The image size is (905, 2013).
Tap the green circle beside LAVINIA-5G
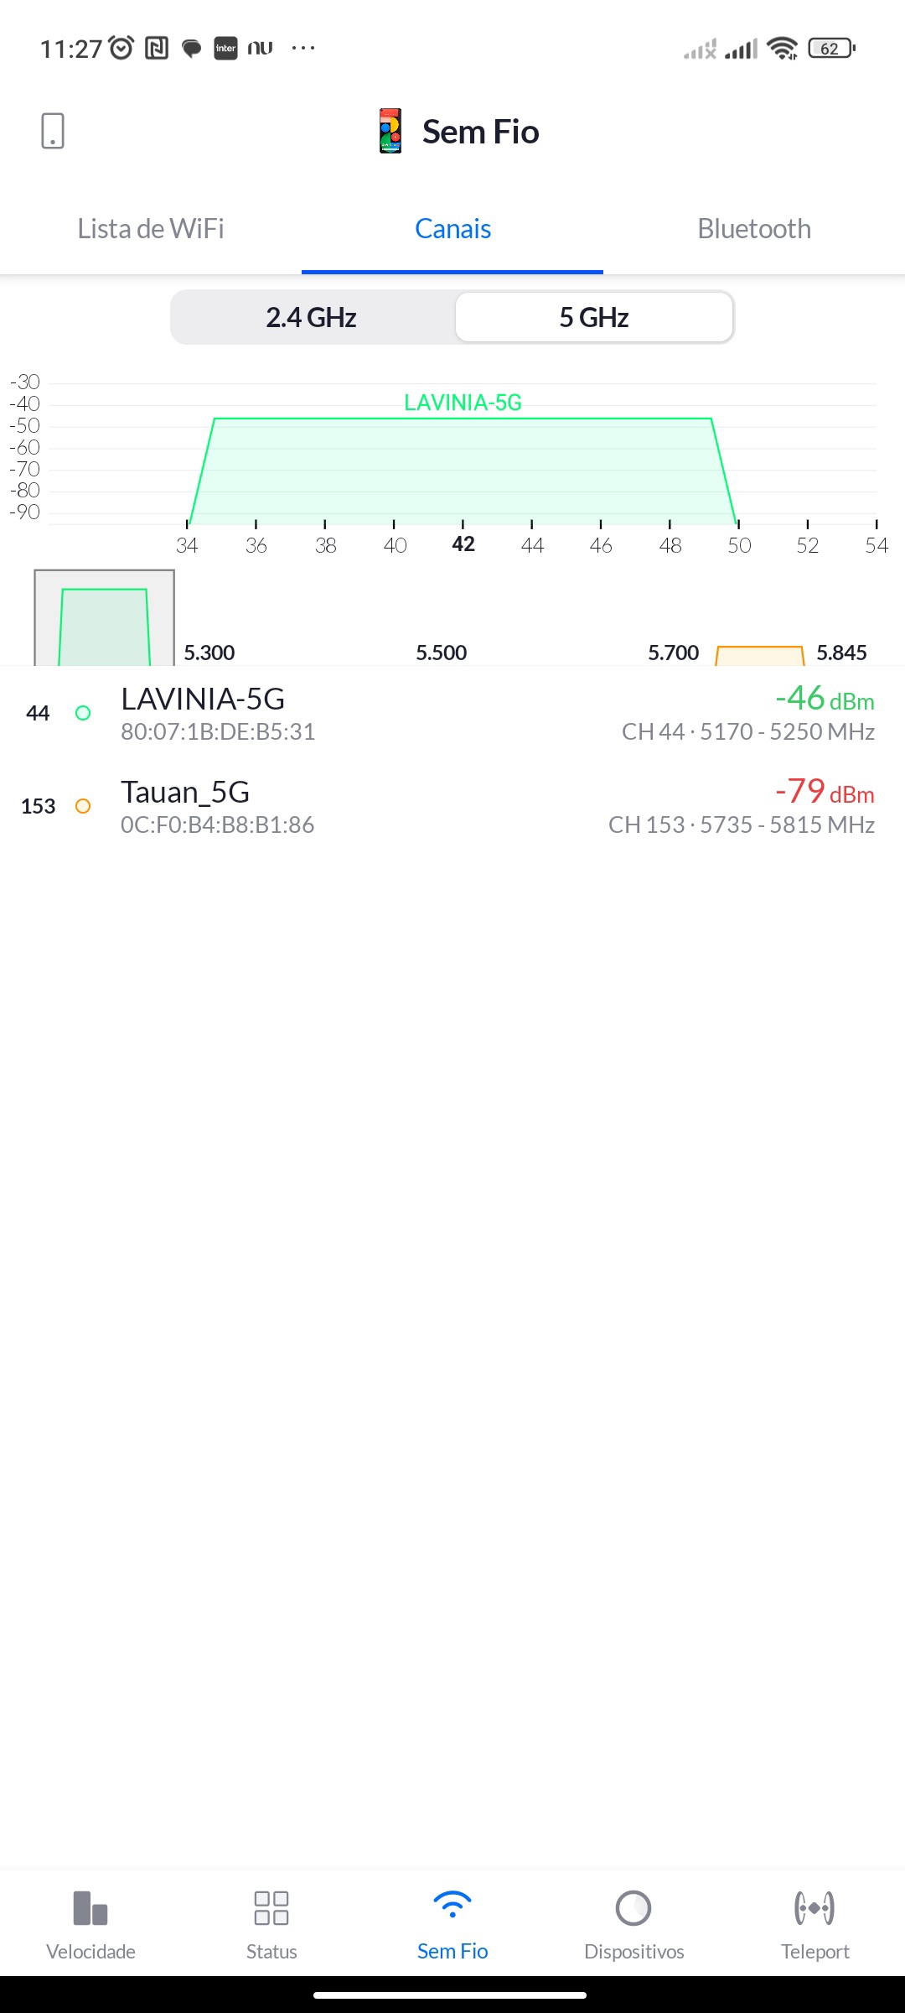coord(83,713)
